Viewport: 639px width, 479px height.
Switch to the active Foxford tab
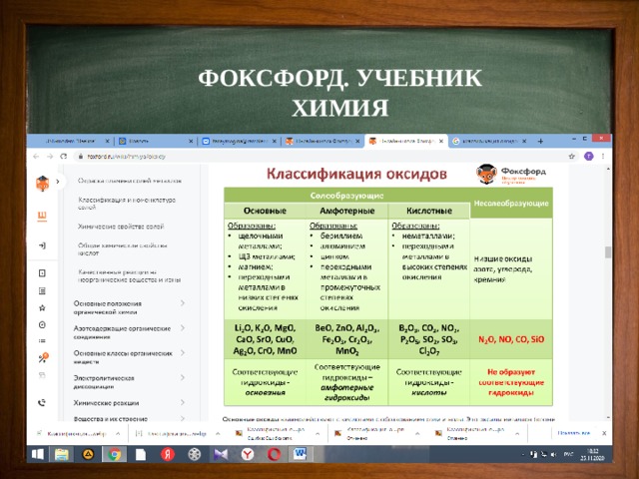coord(405,142)
